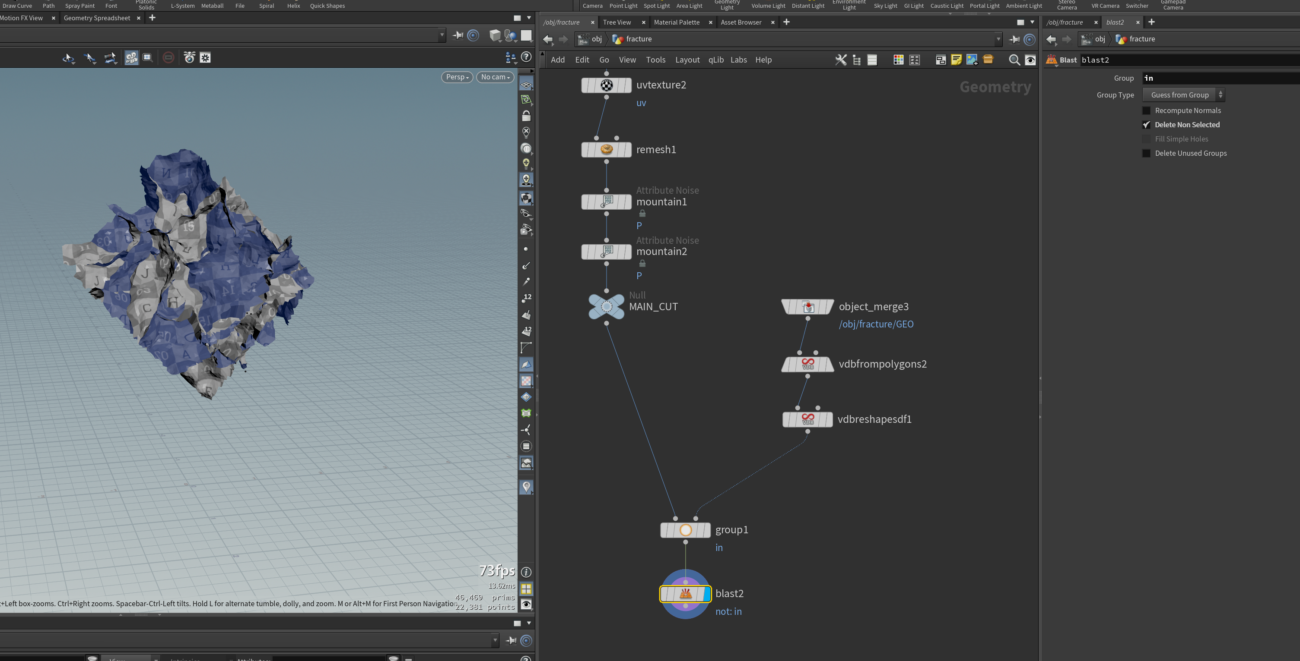1300x661 pixels.
Task: Open the network editor wrench tools
Action: (841, 60)
